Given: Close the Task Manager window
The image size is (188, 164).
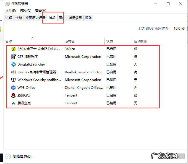Looking at the screenshot, I should 181,4.
